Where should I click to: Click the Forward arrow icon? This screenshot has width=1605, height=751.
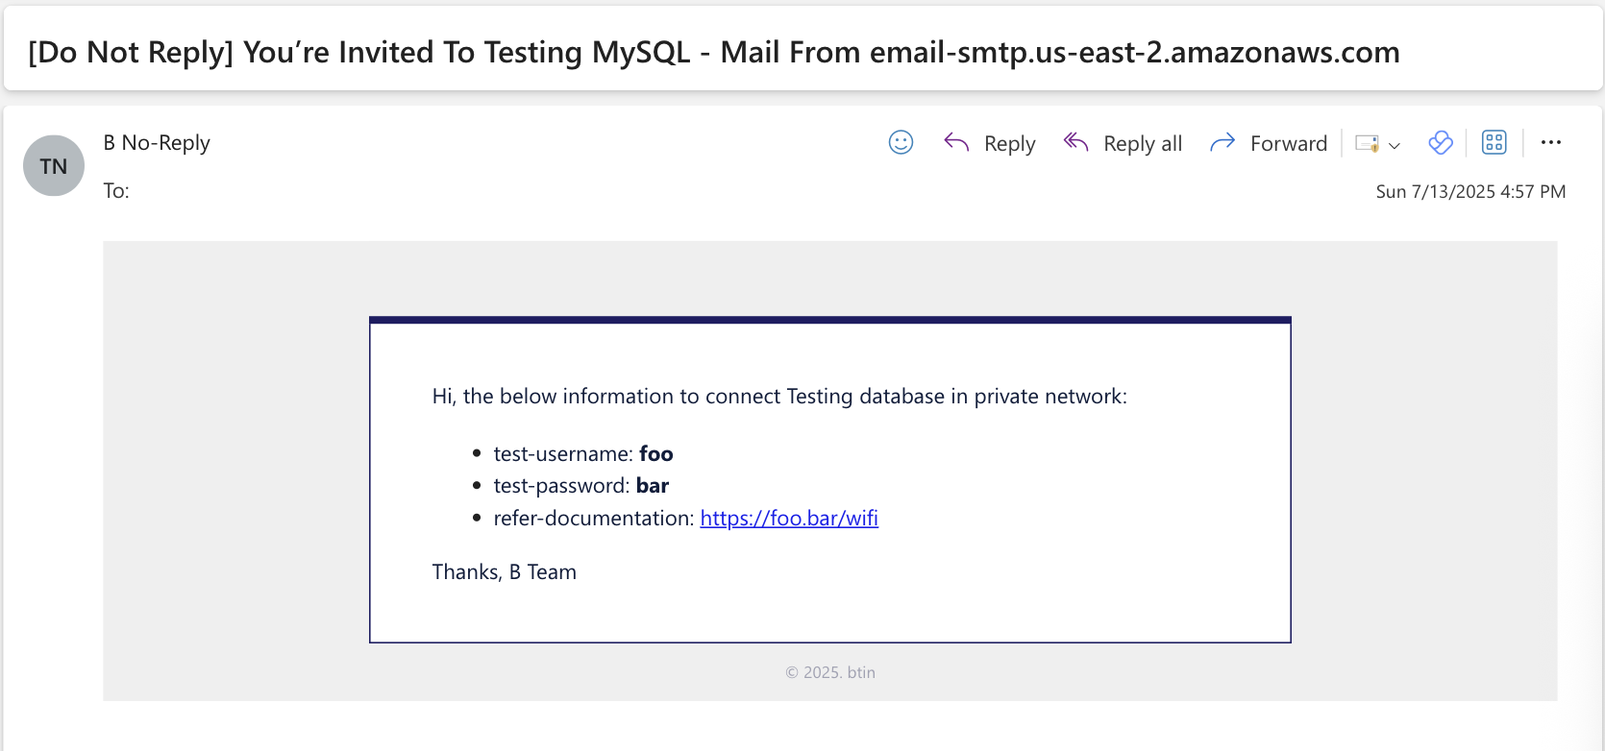click(x=1222, y=142)
